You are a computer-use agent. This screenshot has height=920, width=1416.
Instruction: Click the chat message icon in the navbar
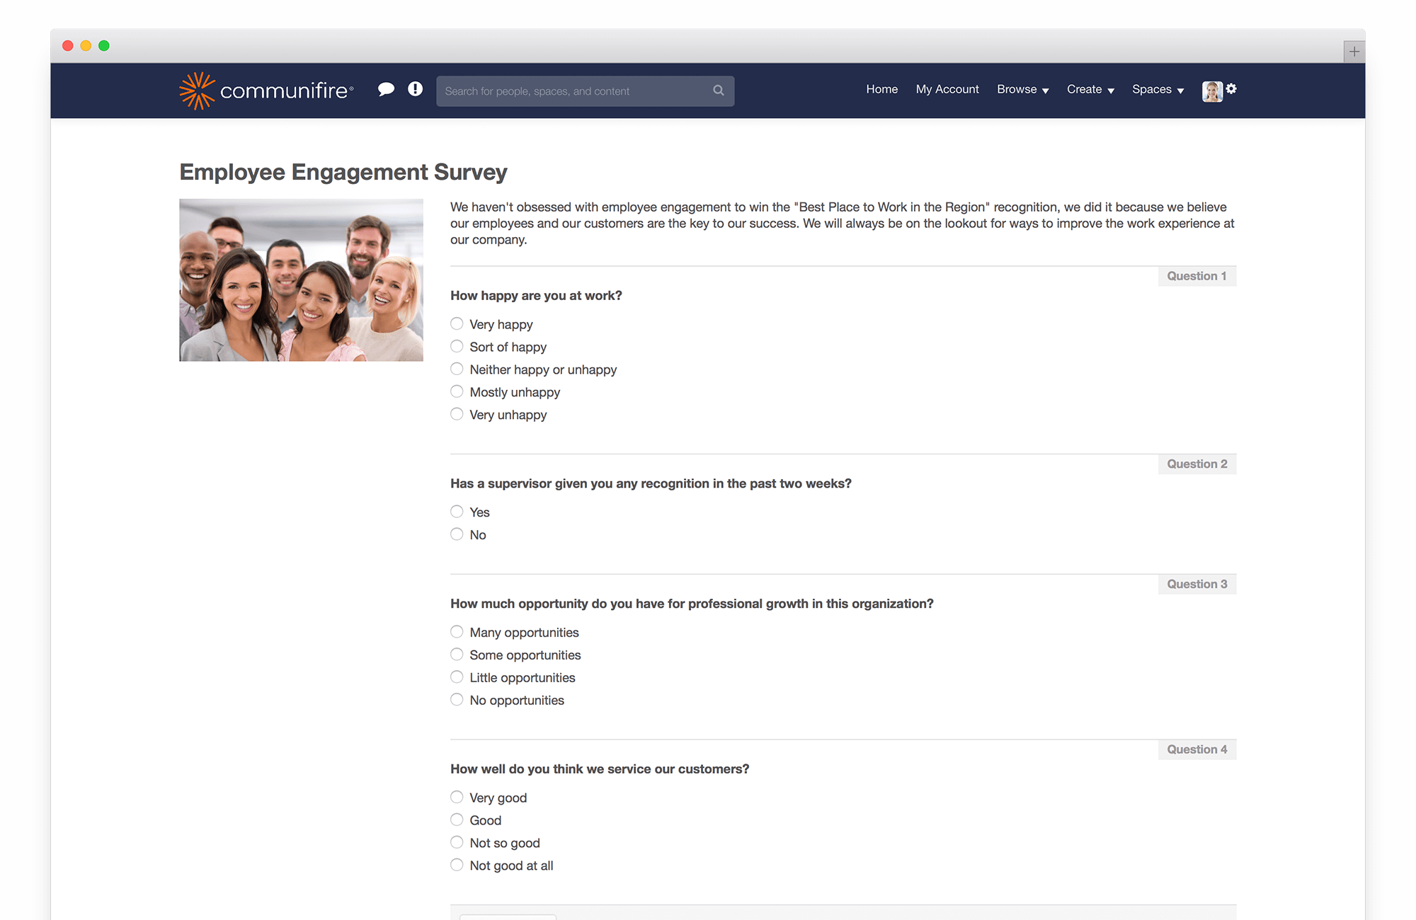(x=387, y=89)
